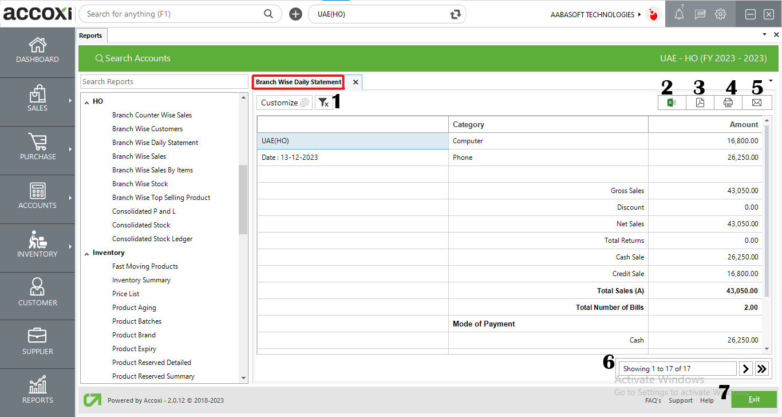Open settings gear in top bar
Viewport: 782px width, 417px height.
pyautogui.click(x=720, y=15)
